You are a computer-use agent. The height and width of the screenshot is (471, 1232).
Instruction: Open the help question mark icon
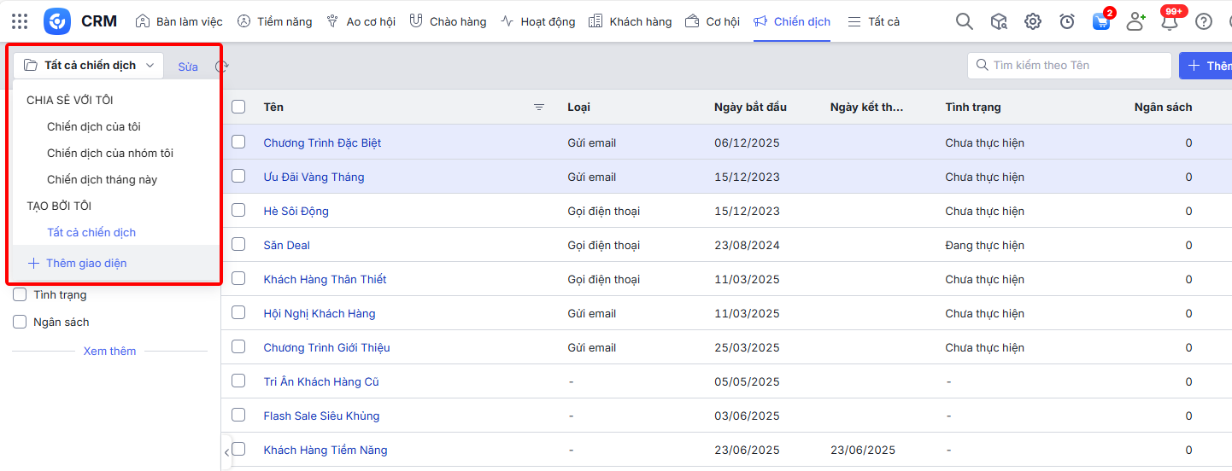[x=1204, y=21]
